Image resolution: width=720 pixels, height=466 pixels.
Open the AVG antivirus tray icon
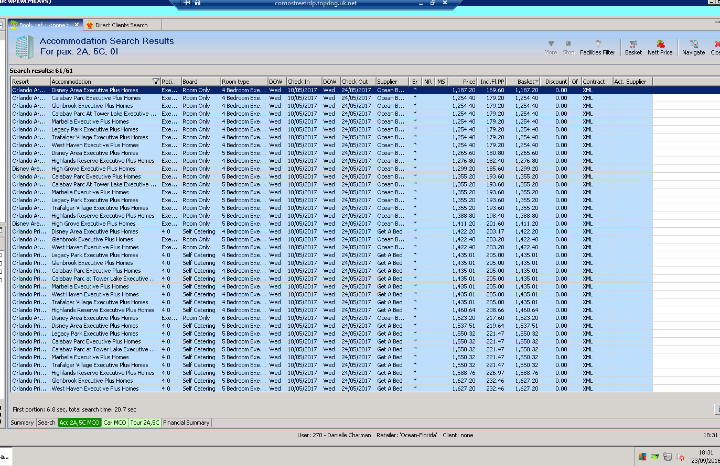(x=642, y=457)
